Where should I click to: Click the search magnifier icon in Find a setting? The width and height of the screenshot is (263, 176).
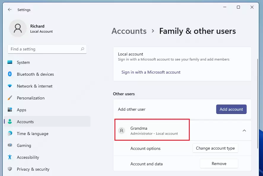point(82,49)
